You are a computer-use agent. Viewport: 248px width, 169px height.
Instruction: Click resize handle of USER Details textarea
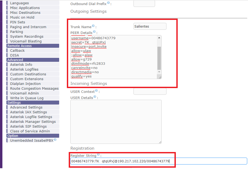(160, 142)
